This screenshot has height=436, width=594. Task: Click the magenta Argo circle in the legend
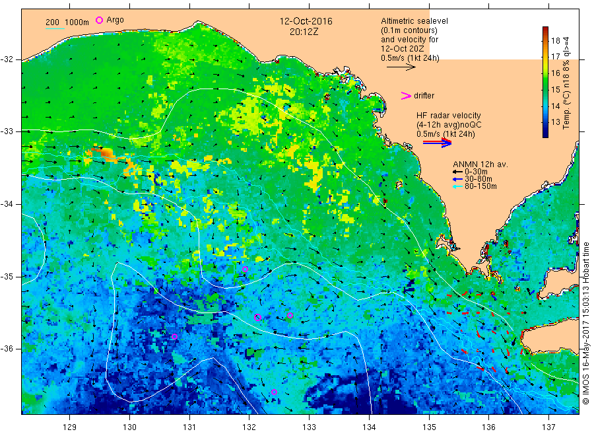tap(99, 20)
